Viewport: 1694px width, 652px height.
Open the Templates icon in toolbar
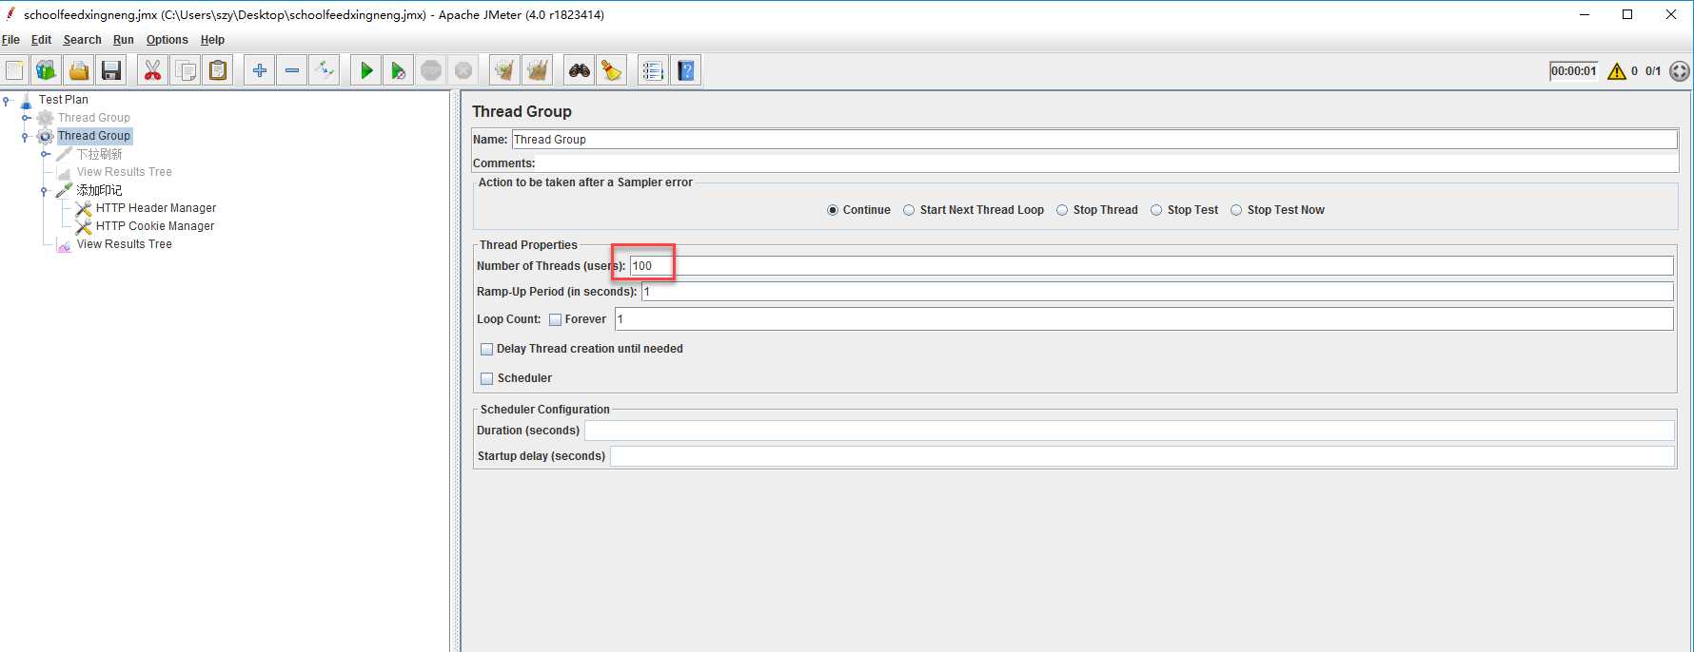pos(46,70)
